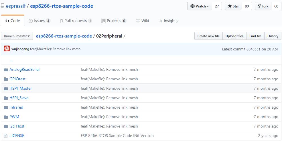Click the PWM folder icon
This screenshot has height=141, width=282.
[x=6, y=117]
